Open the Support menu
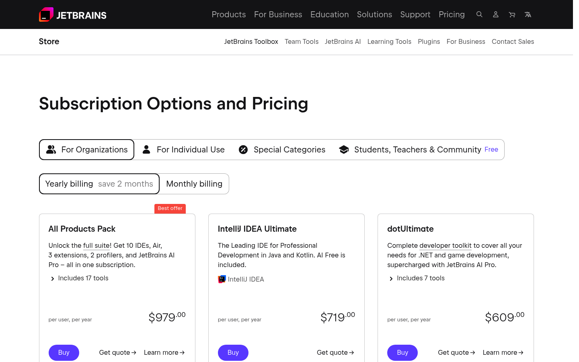This screenshot has height=362, width=579. (415, 14)
